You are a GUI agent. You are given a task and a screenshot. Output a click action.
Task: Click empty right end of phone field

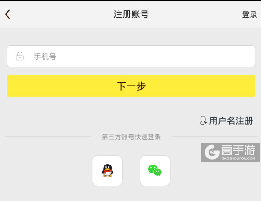coord(230,56)
